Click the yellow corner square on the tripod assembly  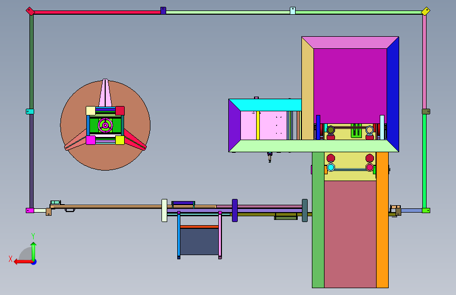click(x=120, y=140)
